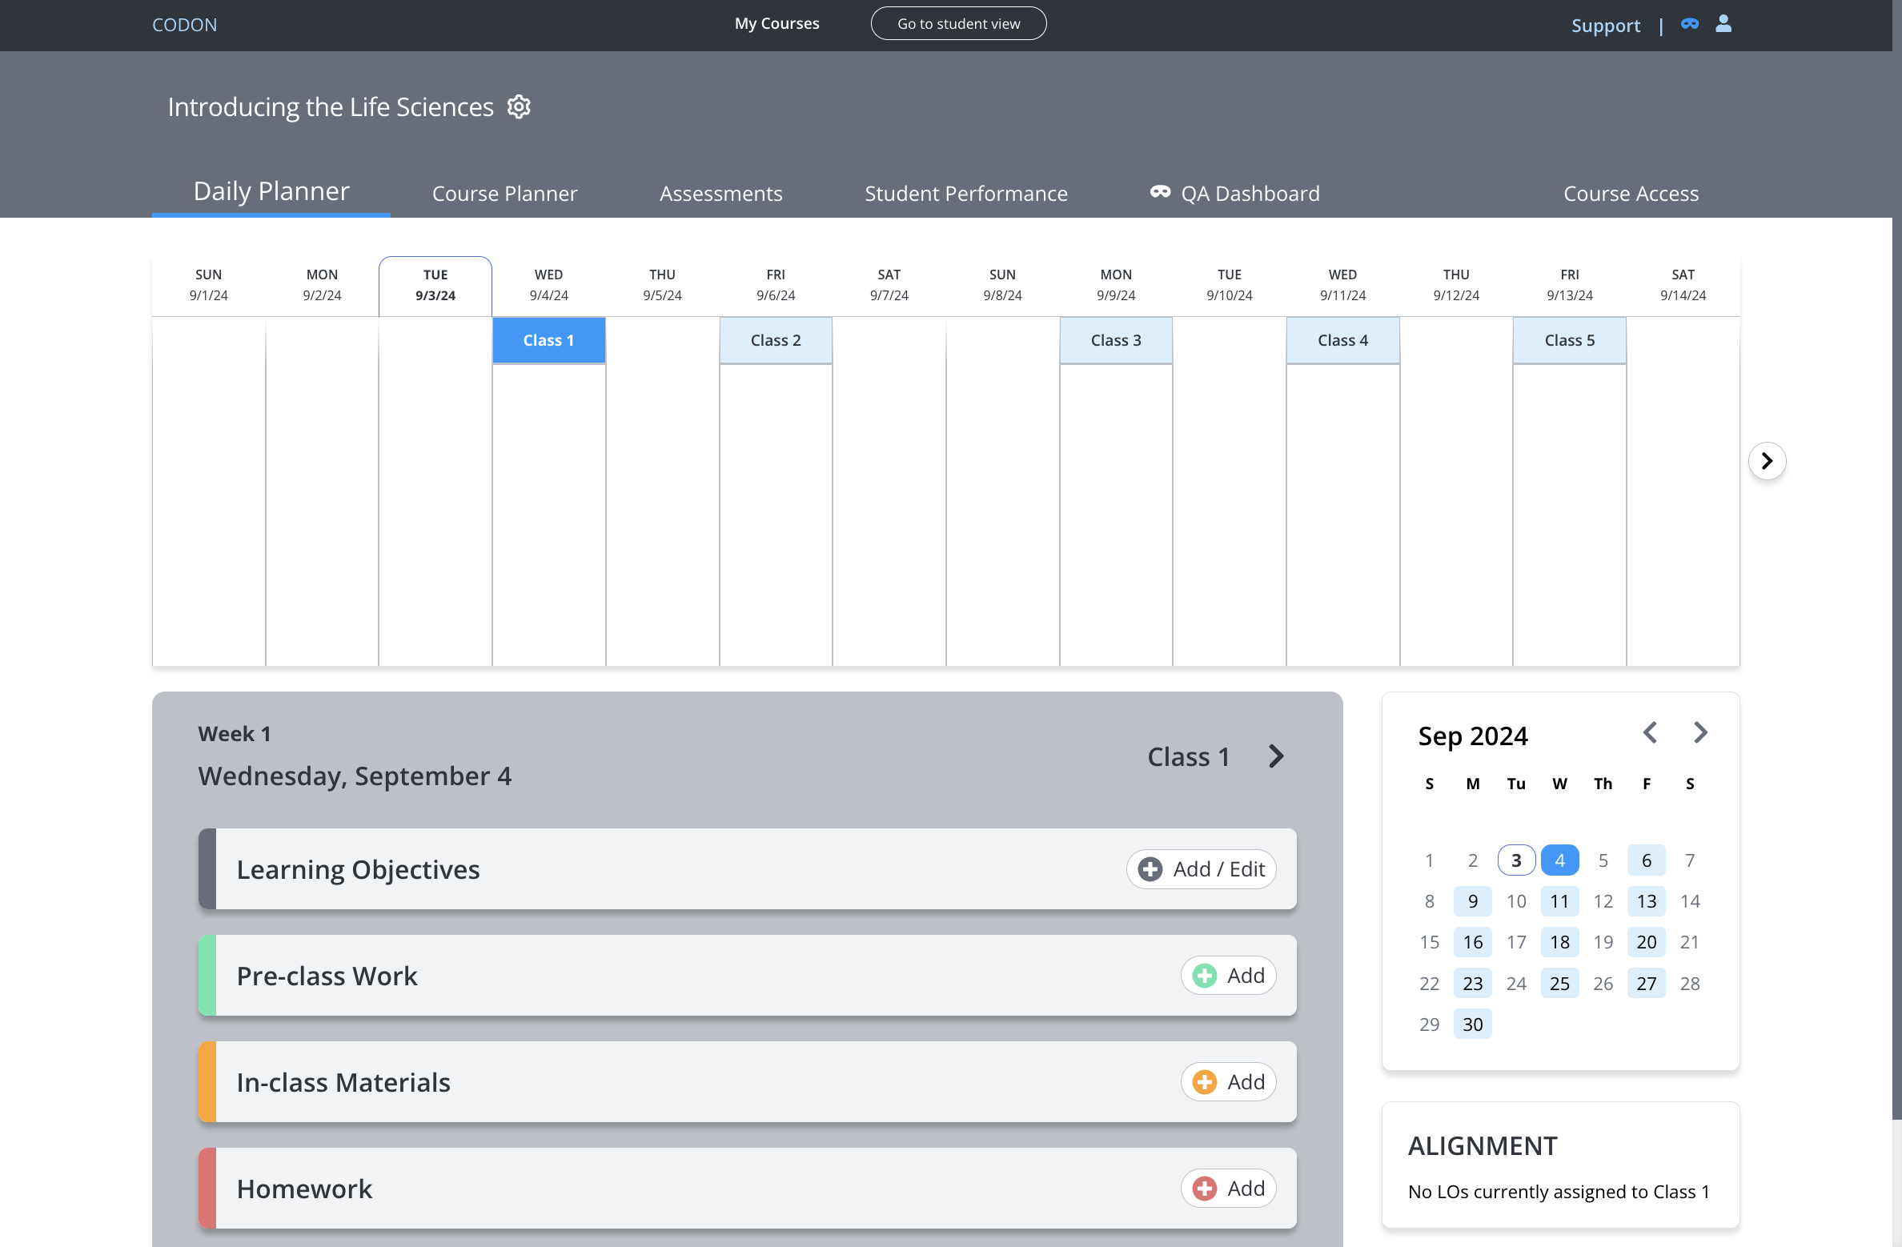Screen dimensions: 1902x1247
Task: Open the Course Access tab
Action: (1631, 194)
